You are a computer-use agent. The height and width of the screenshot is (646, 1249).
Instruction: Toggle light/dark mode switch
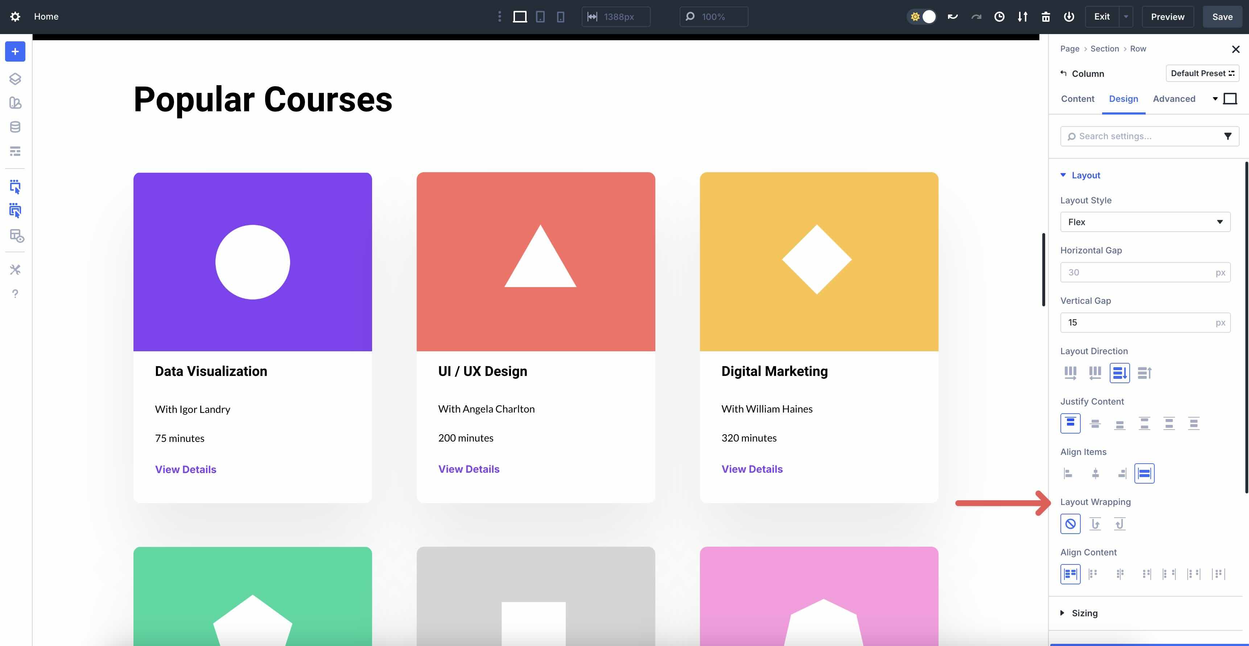(922, 16)
